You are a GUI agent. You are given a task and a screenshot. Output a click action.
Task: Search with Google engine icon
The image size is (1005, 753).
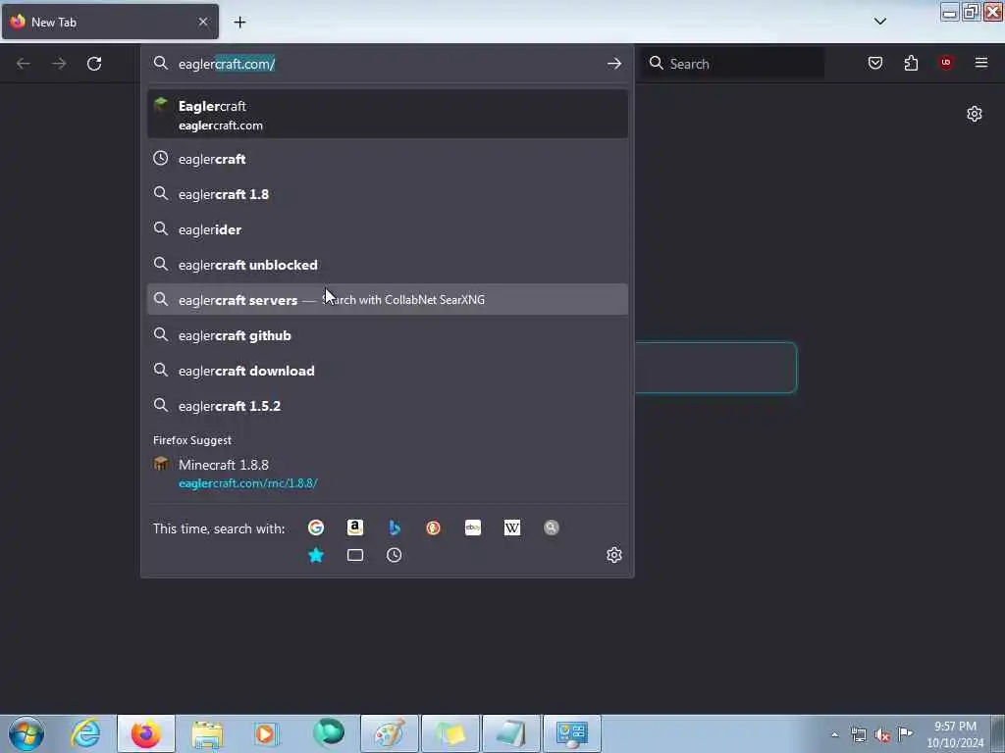[x=315, y=527]
